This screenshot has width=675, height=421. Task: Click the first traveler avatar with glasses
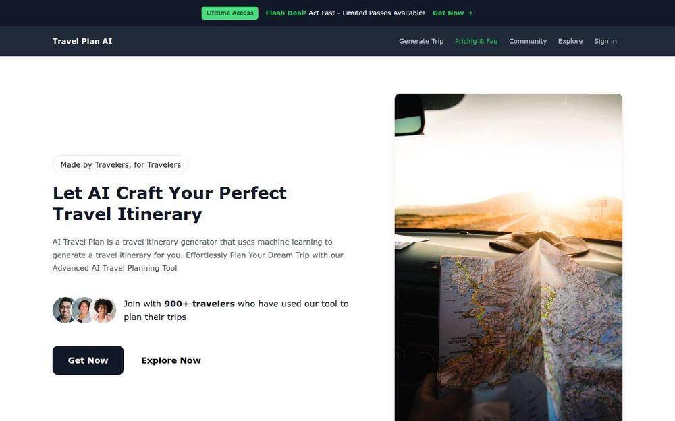click(x=63, y=310)
